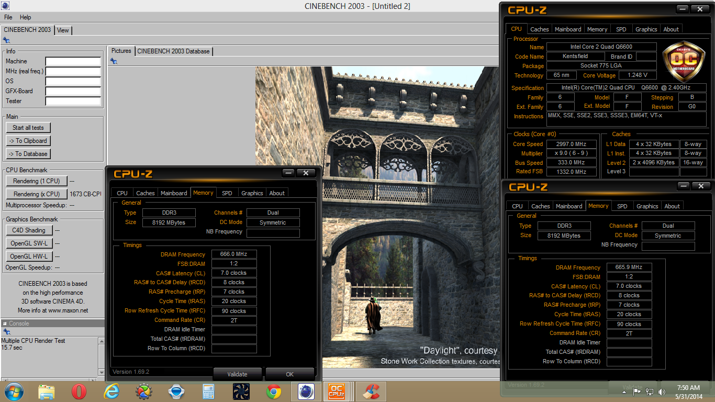Viewport: 715px width, 402px height.
Task: Open the network tray icon
Action: pos(650,391)
